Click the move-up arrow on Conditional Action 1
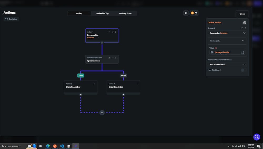This screenshot has height=149, width=263. point(109,58)
